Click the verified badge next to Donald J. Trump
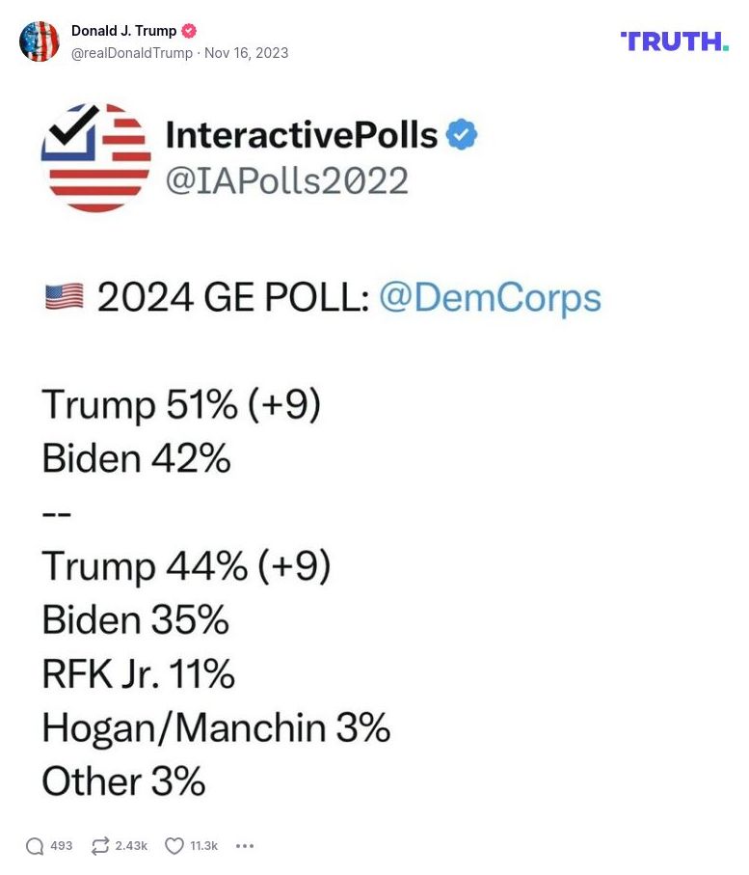Image resolution: width=749 pixels, height=875 pixels. pos(189,30)
